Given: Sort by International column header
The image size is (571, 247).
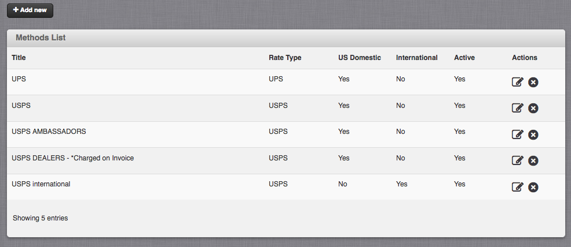Looking at the screenshot, I should pos(416,58).
